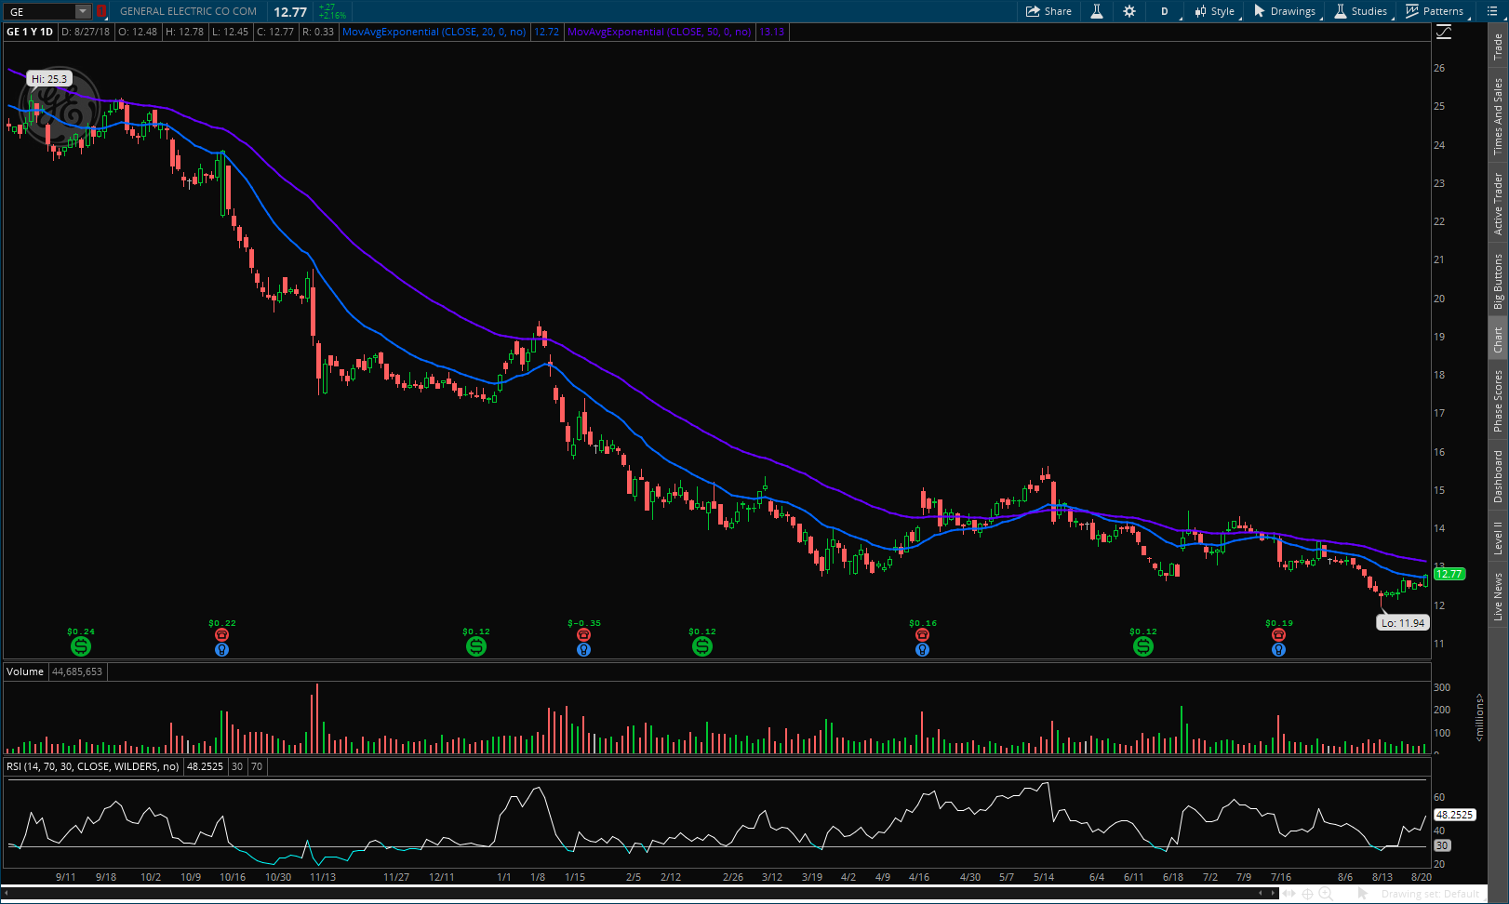Click earnings phone icon labeled $0.22
Image resolution: width=1509 pixels, height=904 pixels.
coord(221,635)
